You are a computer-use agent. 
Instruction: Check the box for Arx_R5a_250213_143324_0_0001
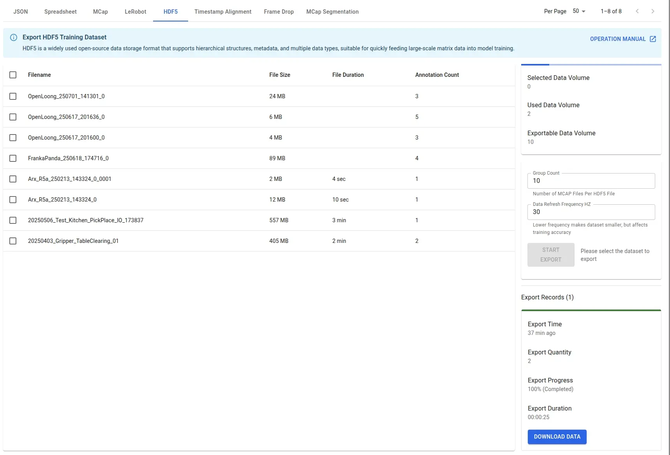click(x=13, y=179)
